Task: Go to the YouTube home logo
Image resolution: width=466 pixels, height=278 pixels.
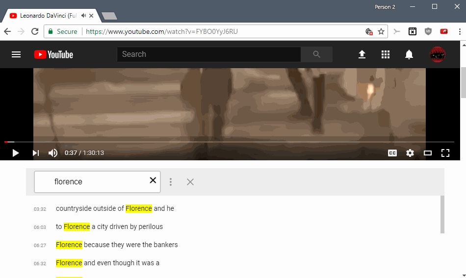Action: coord(53,54)
